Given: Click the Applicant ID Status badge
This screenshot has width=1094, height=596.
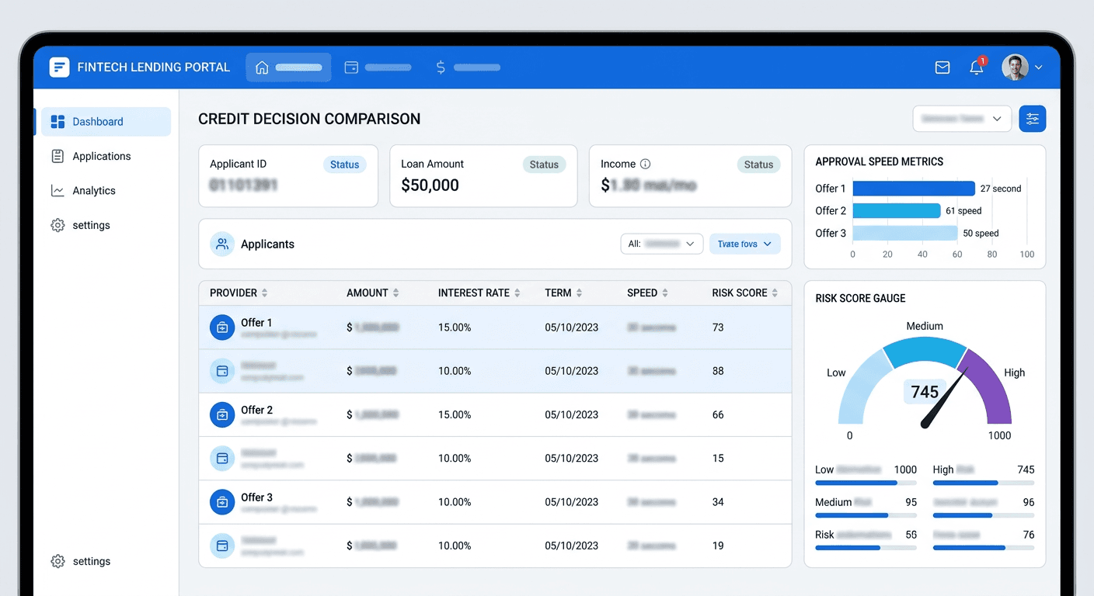Looking at the screenshot, I should pyautogui.click(x=344, y=165).
